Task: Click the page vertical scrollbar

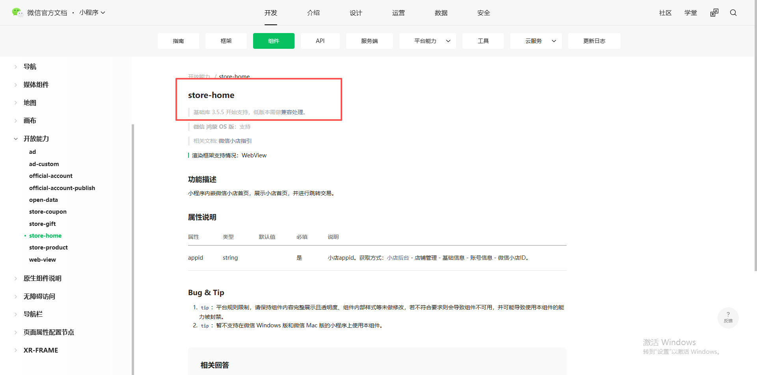Action: point(755,136)
